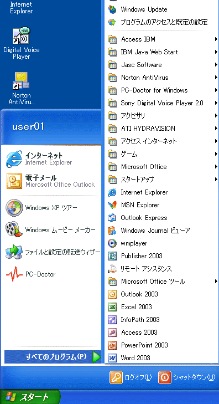Open the ゲーム program group
This screenshot has height=404, width=219.
pyautogui.click(x=162, y=154)
